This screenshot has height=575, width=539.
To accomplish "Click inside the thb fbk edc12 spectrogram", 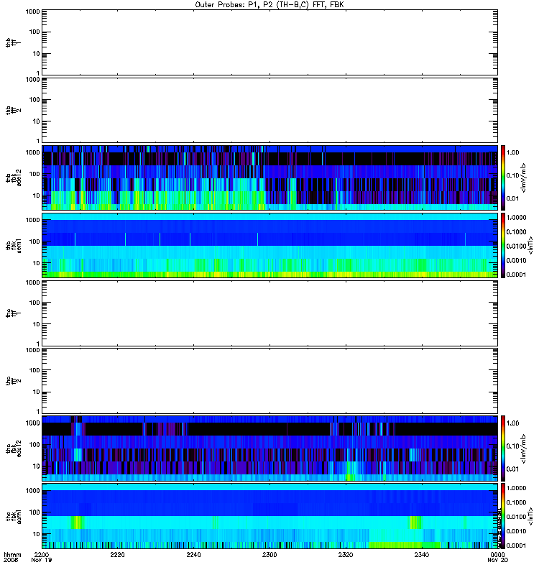I will 269,178.
